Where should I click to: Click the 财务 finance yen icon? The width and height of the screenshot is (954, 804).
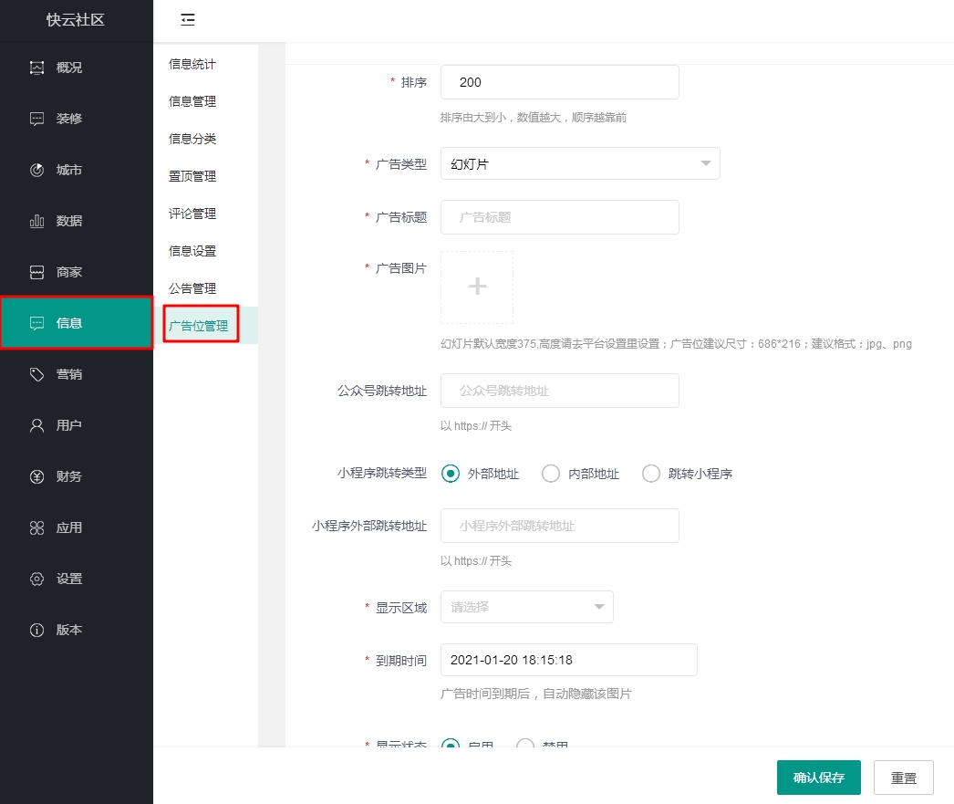(37, 476)
